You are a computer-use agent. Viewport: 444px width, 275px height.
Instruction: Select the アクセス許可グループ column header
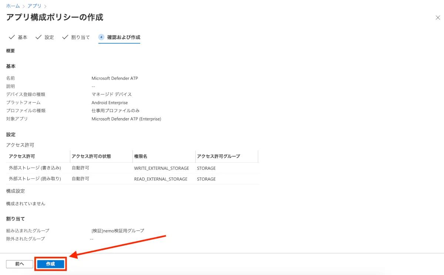pos(218,156)
